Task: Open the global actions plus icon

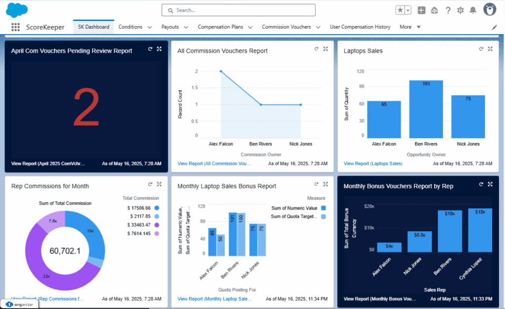Action: click(x=421, y=10)
